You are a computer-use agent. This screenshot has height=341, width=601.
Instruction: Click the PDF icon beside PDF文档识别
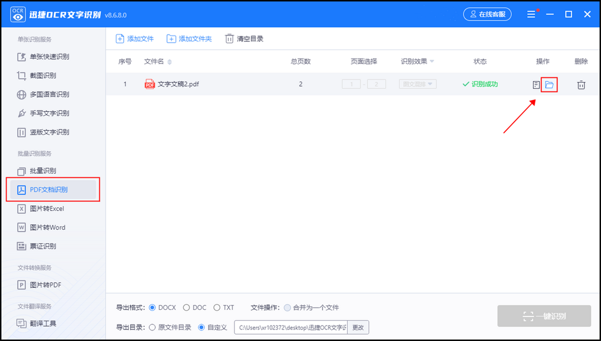22,189
